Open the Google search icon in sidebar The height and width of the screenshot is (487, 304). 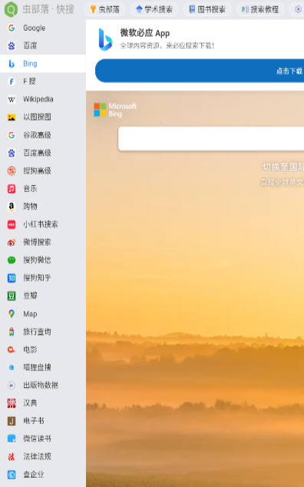(x=12, y=28)
